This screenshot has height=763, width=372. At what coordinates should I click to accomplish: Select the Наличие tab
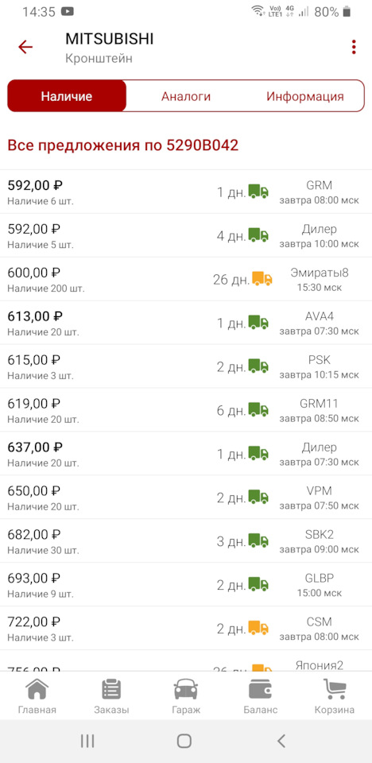67,96
